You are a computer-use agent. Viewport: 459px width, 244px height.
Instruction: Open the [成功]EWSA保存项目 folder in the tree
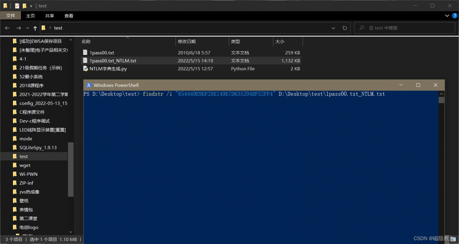(x=41, y=41)
